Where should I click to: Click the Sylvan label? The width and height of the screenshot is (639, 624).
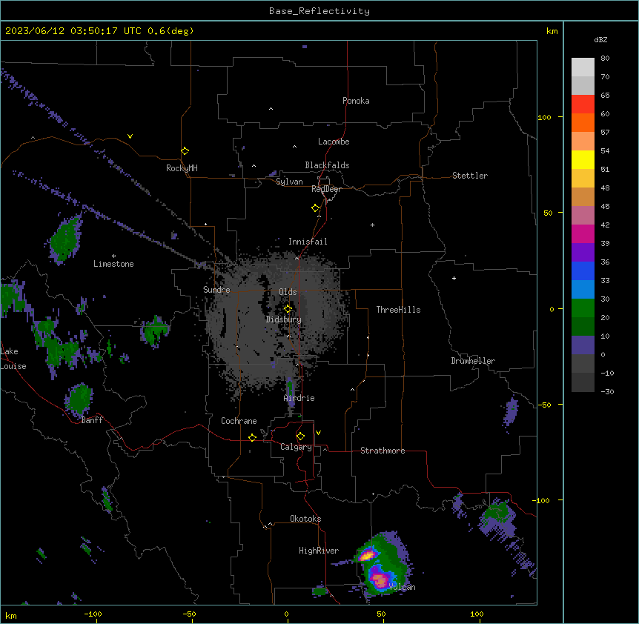[289, 182]
